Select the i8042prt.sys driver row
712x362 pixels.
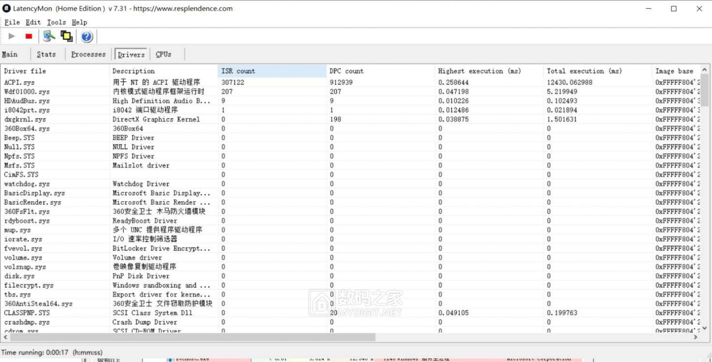tap(351, 110)
